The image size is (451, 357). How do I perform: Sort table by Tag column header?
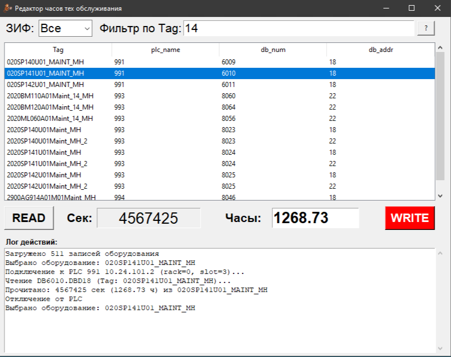(x=58, y=50)
